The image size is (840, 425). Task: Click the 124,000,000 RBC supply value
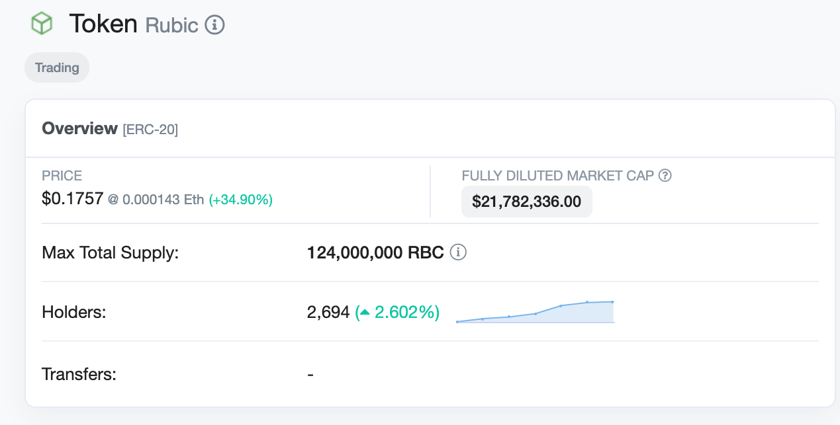pos(375,252)
